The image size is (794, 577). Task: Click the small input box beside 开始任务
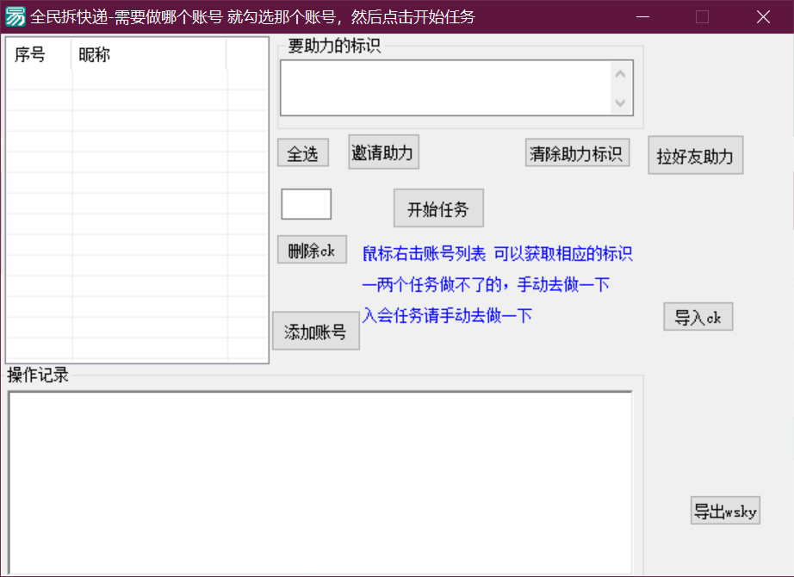pyautogui.click(x=307, y=204)
